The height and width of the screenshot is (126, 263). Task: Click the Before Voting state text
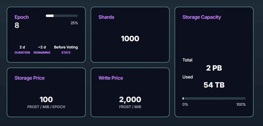click(x=66, y=47)
